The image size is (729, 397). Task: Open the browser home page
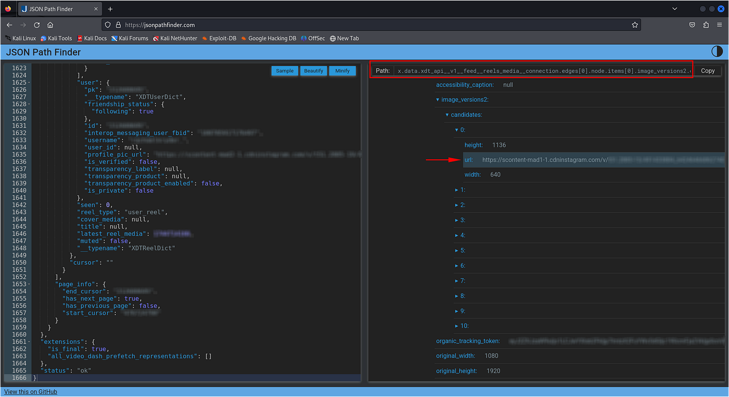pos(50,24)
